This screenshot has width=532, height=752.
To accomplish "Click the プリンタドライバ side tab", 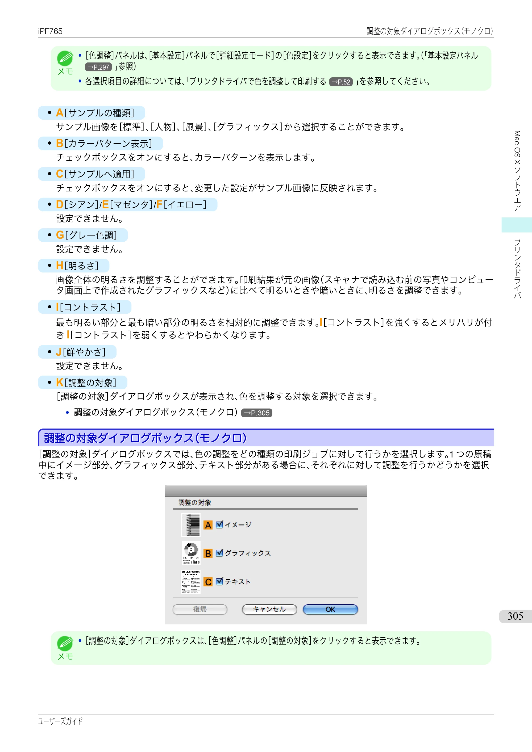I will click(x=517, y=268).
